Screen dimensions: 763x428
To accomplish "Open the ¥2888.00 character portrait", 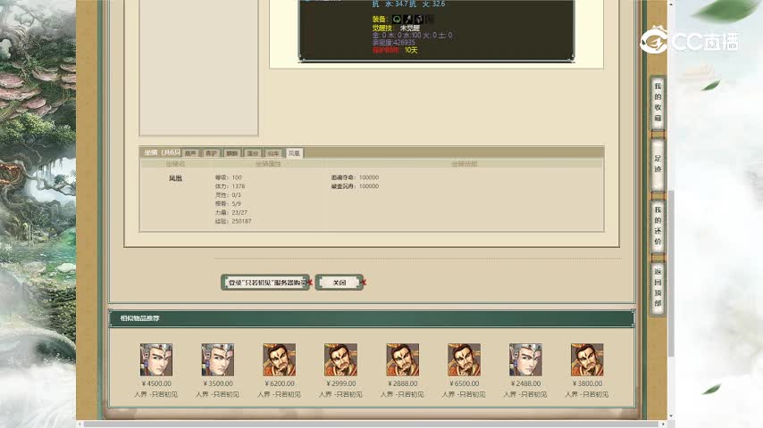I will (x=402, y=359).
